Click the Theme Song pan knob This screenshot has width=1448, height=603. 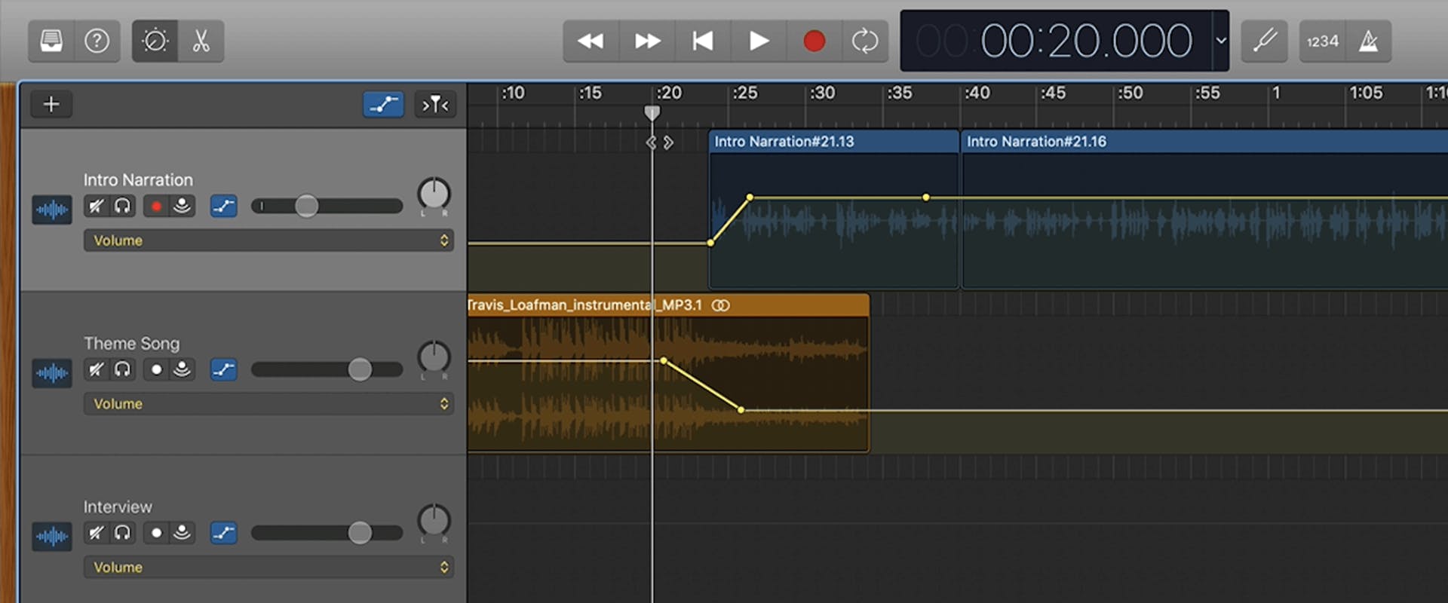pyautogui.click(x=434, y=357)
